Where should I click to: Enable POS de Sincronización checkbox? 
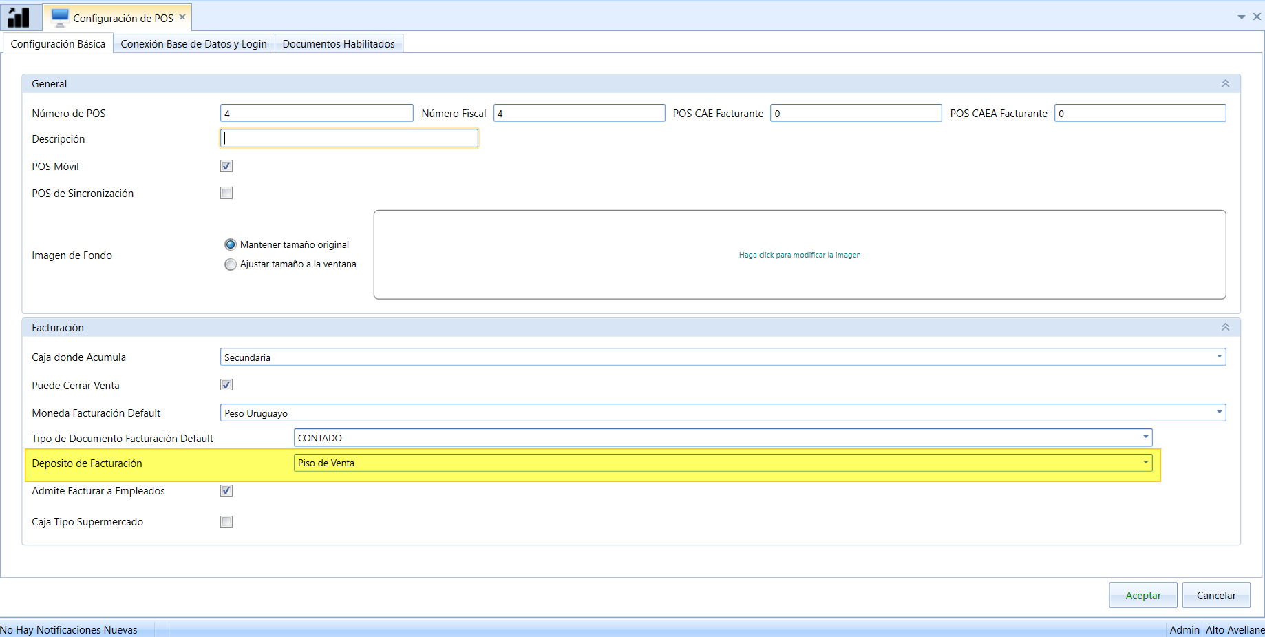226,193
